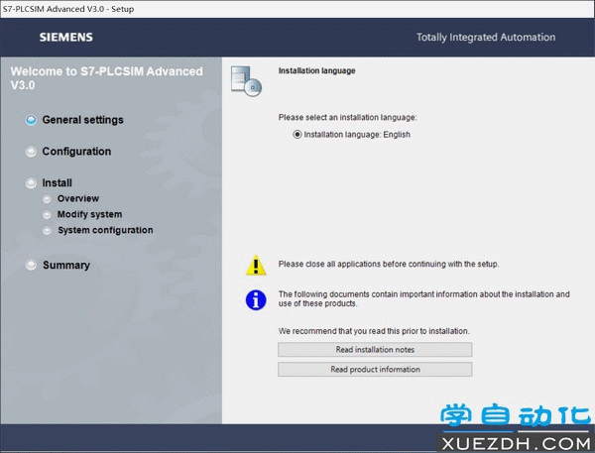Click the yellow warning triangle icon
Image resolution: width=595 pixels, height=453 pixels.
tap(256, 265)
